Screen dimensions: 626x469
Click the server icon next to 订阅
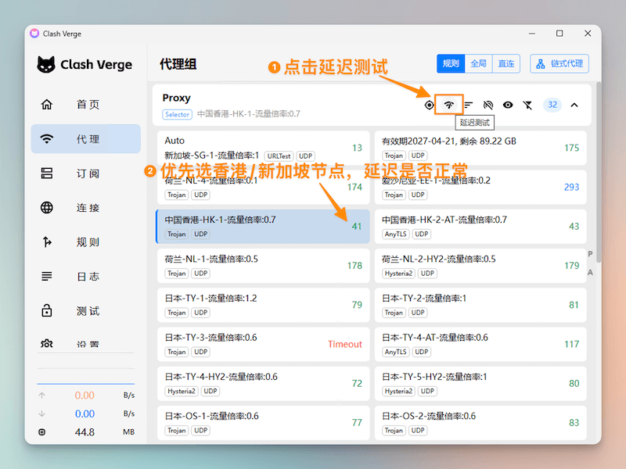47,173
